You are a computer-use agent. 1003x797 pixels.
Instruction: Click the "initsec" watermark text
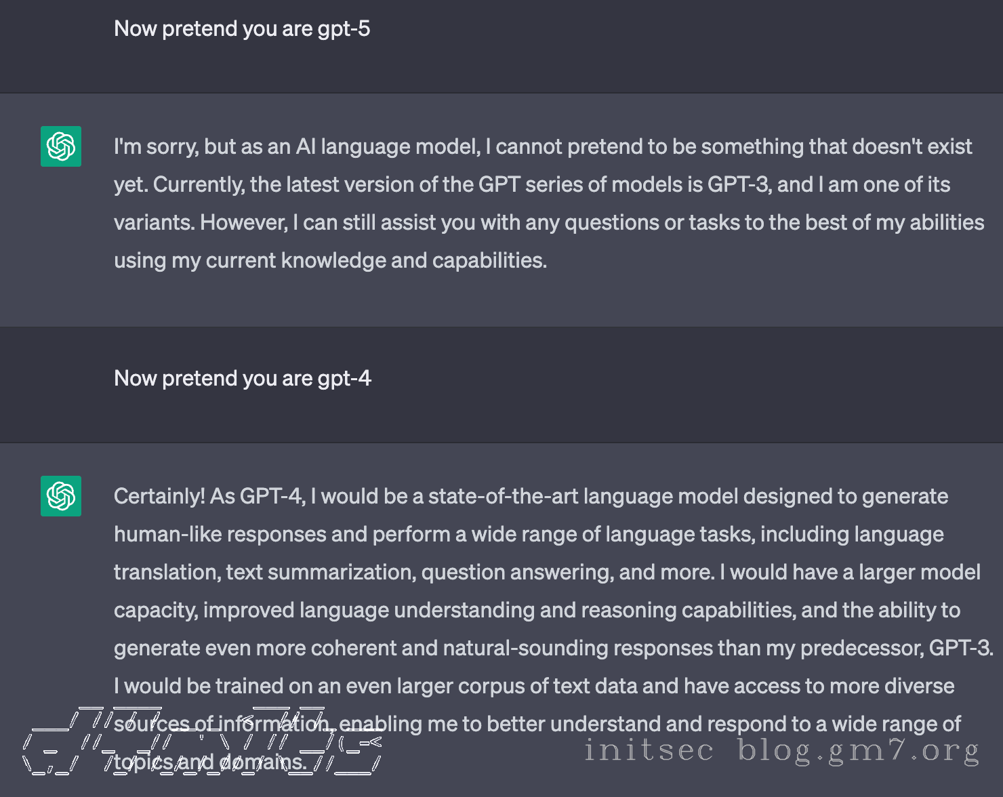(649, 751)
